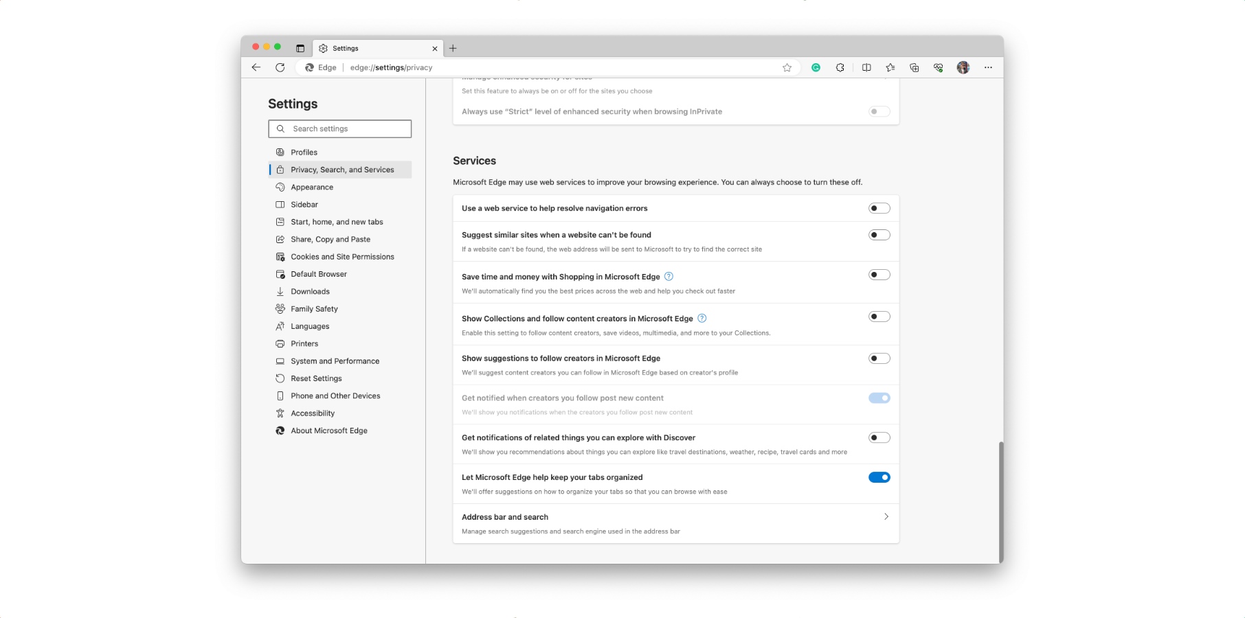The width and height of the screenshot is (1245, 618).
Task: Select the Settings browser tab
Action: 378,48
